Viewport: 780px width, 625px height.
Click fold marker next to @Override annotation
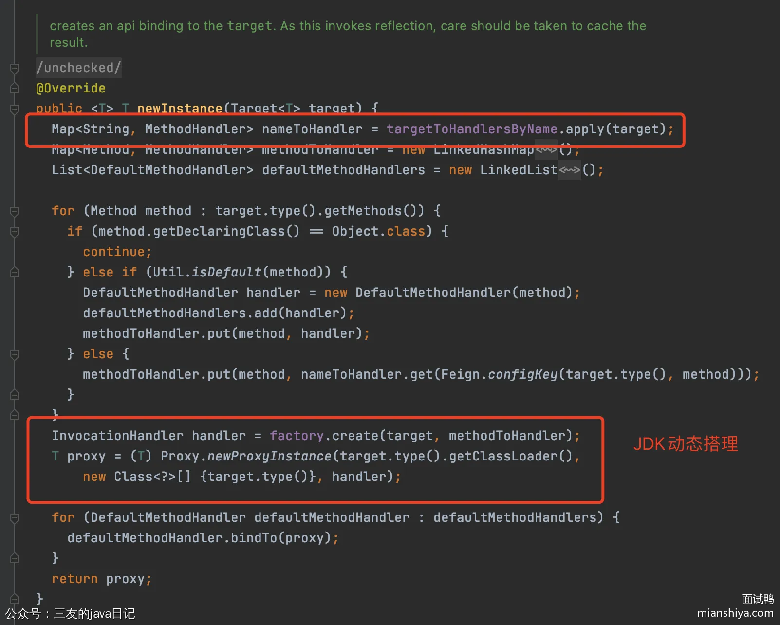[15, 88]
